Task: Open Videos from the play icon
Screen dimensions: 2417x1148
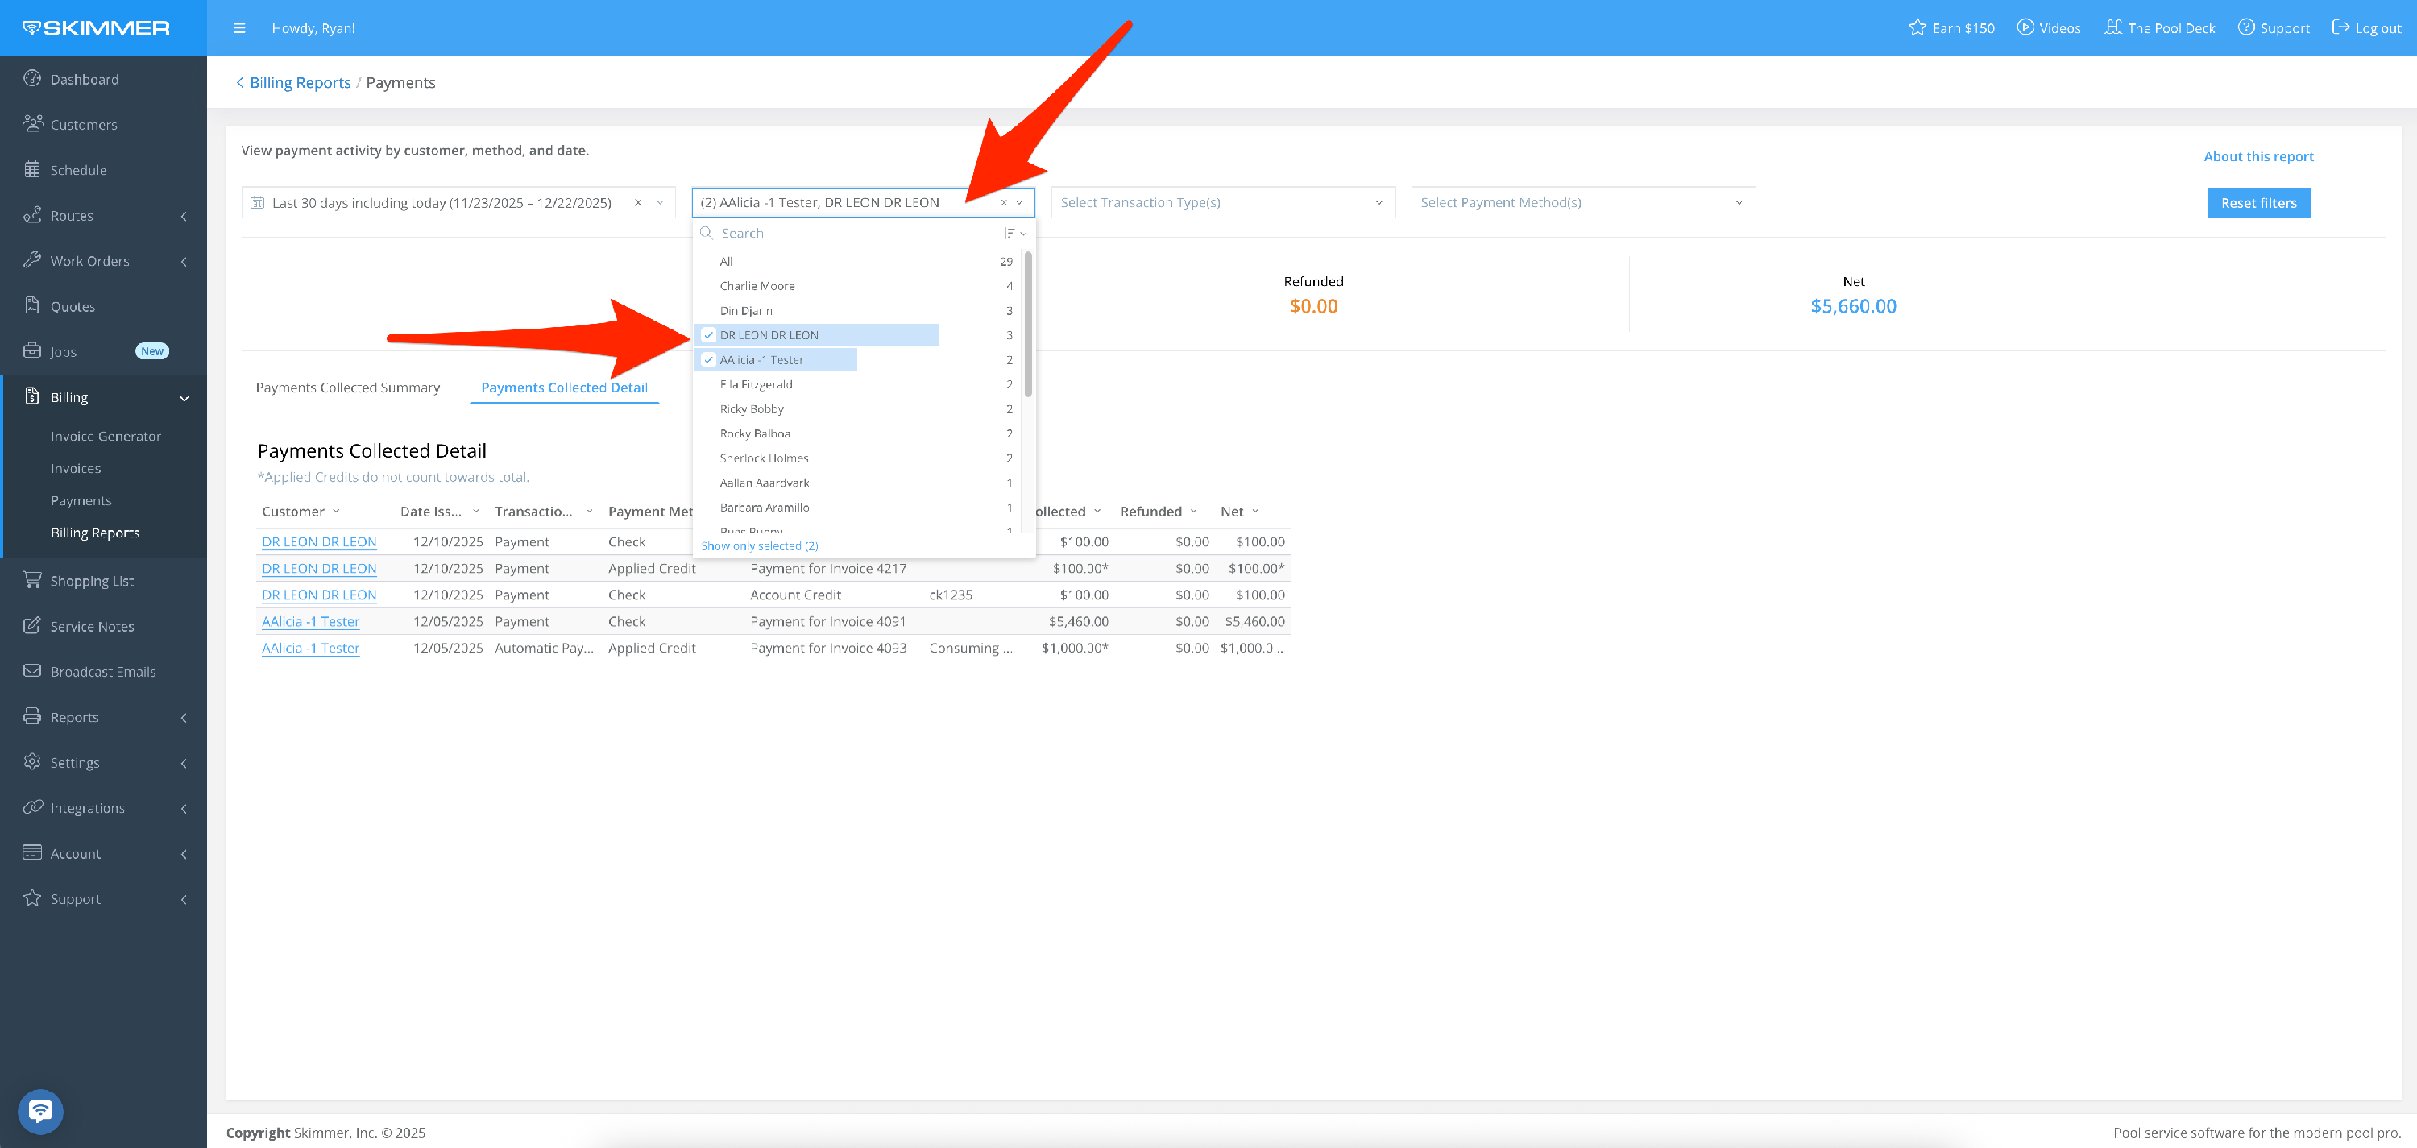Action: coord(2025,28)
